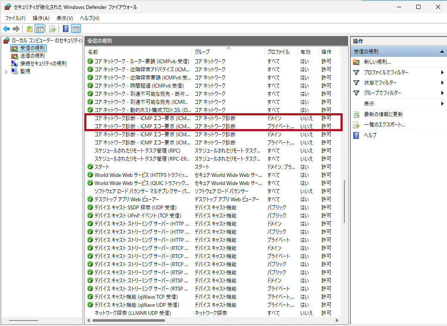Open the グループでフィルター submenu arrow
447x326 pixels.
click(x=442, y=93)
